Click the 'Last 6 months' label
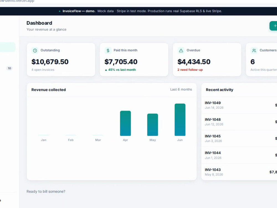This screenshot has height=208, width=277. click(x=181, y=90)
